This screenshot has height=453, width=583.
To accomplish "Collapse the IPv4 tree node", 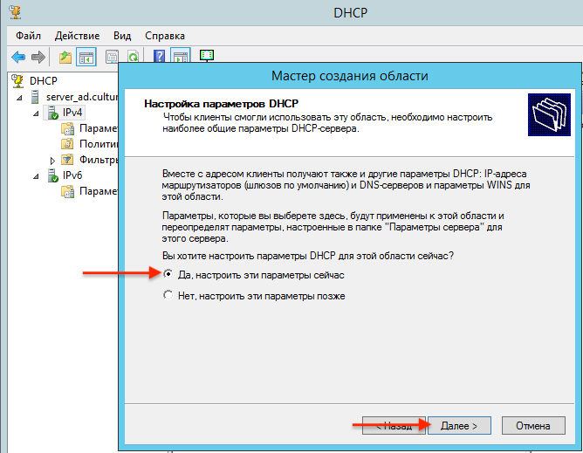I will [x=36, y=113].
